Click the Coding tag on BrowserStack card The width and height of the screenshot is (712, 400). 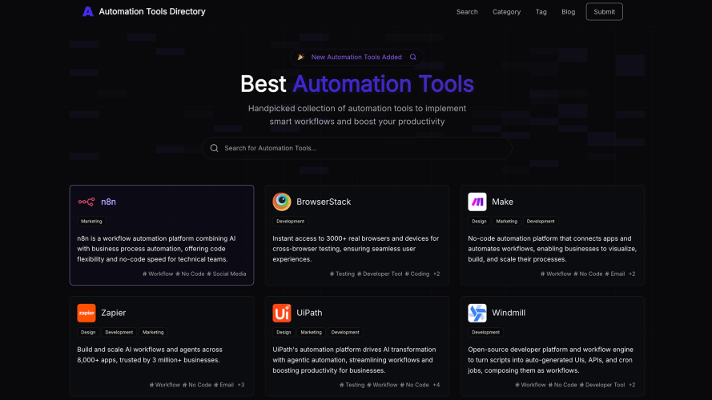(416, 274)
